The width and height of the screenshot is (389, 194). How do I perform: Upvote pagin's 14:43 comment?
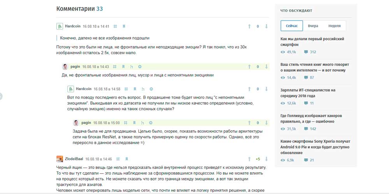click(249, 67)
